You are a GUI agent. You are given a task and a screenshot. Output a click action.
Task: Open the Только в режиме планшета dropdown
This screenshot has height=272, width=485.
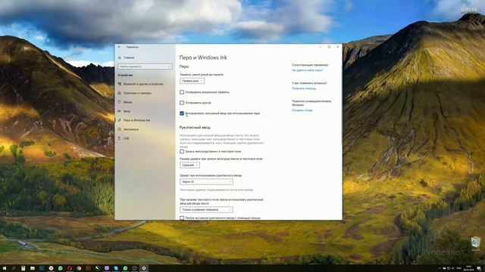(x=206, y=210)
